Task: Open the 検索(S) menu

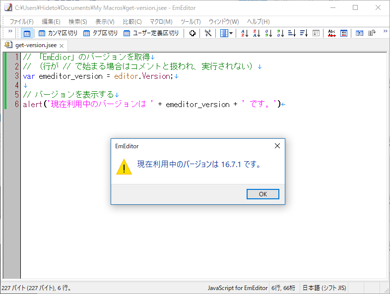Action: point(78,22)
